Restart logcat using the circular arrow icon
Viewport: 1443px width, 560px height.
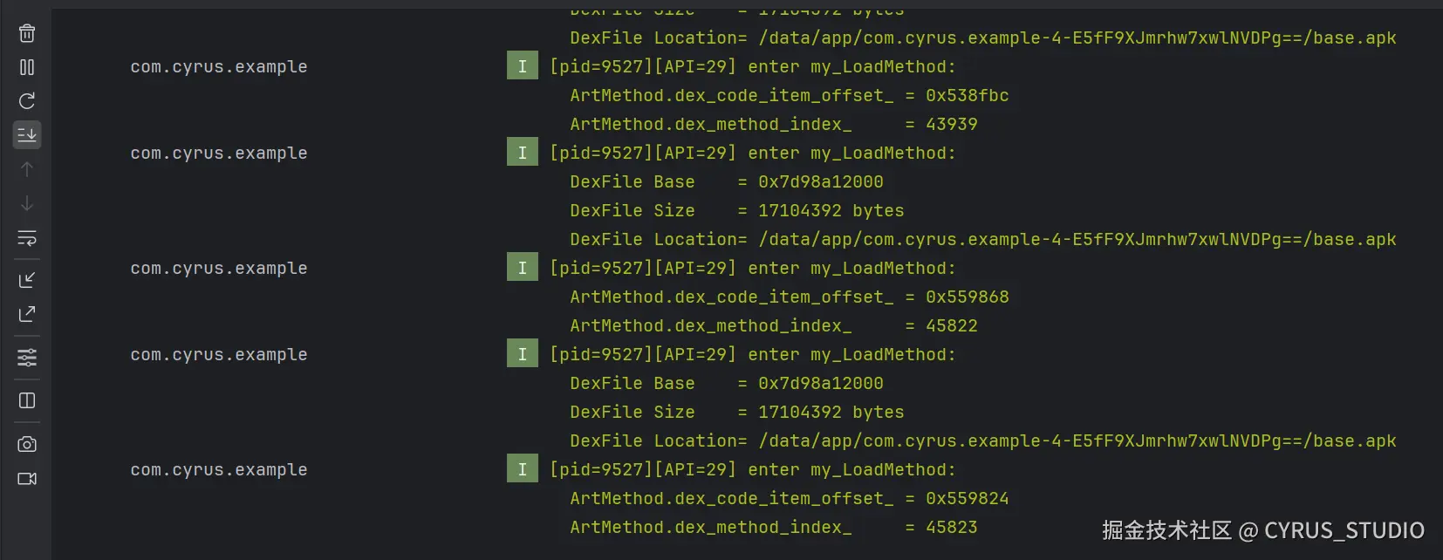[27, 101]
